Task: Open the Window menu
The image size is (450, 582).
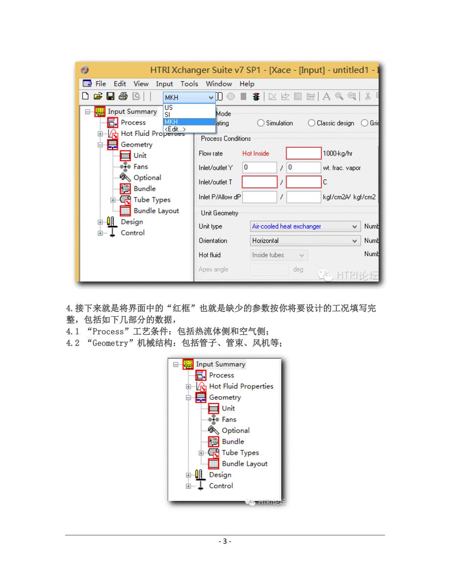Action: tap(219, 84)
